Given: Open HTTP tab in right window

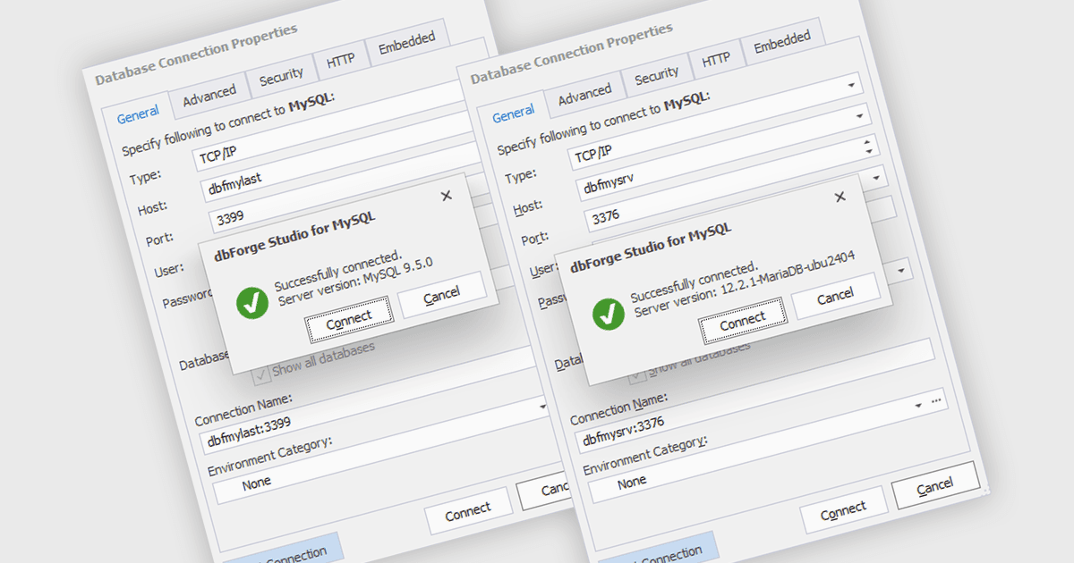Looking at the screenshot, I should 716,61.
